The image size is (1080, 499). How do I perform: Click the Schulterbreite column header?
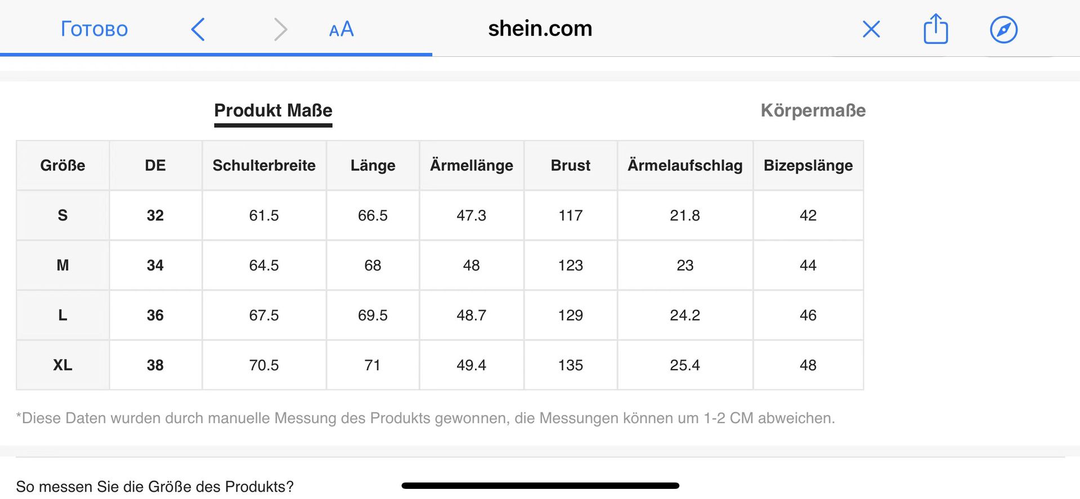264,165
